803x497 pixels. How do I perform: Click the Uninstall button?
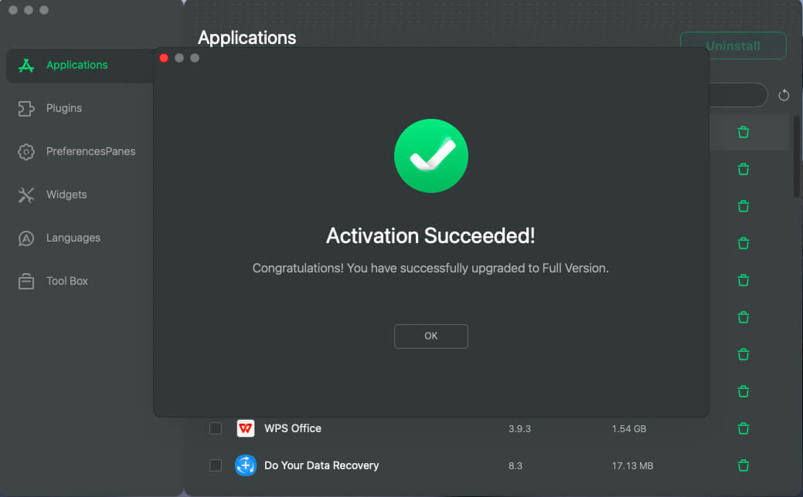[x=733, y=46]
